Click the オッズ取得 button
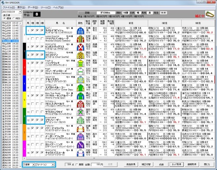The width and height of the screenshot is (217, 170). (177, 164)
